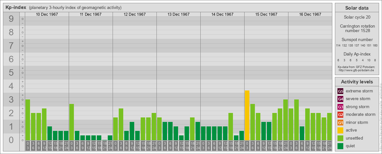Select the '13 Dec 1967' date header
Screen dimensions: 382x154
tap(178, 14)
